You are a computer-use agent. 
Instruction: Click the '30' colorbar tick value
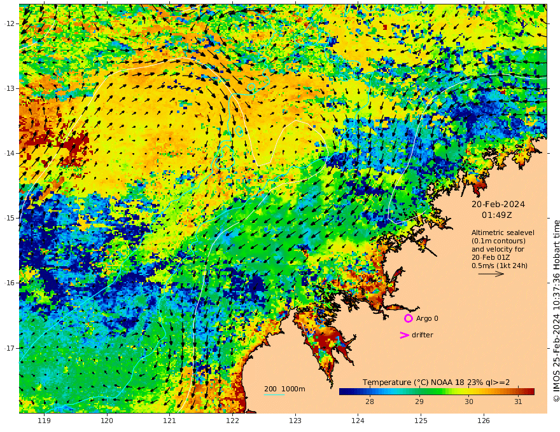pos(469,402)
